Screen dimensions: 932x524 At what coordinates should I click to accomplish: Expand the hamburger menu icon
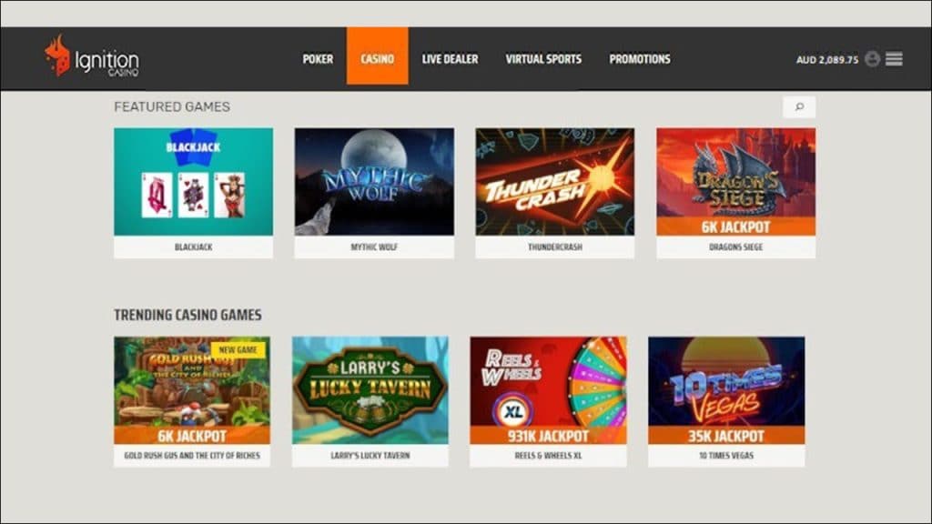[894, 59]
